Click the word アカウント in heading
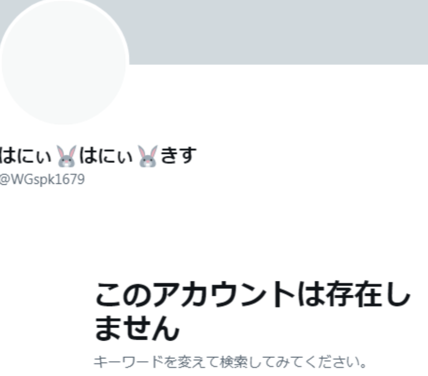The image size is (428, 376). coord(223,294)
